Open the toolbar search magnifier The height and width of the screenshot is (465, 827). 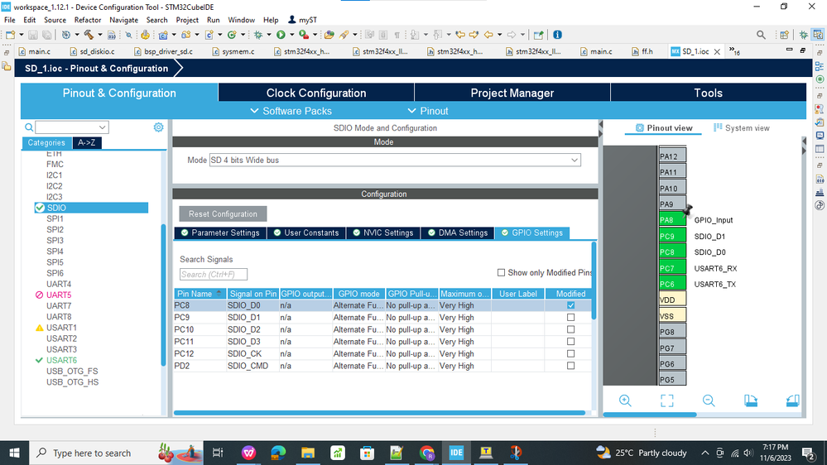pos(761,35)
